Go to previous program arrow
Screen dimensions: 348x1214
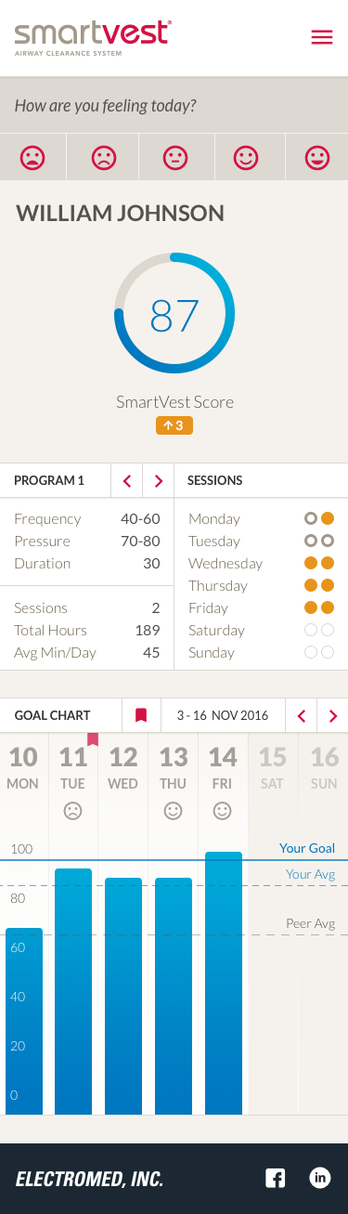127,481
